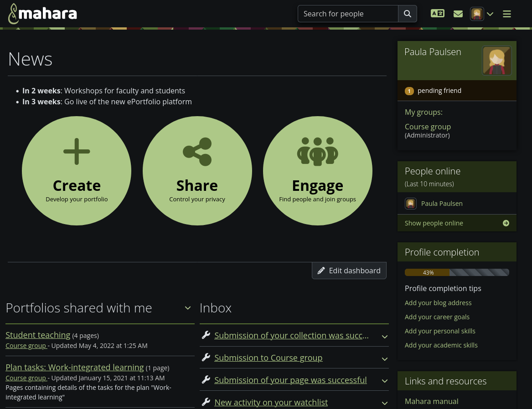Click the Share circle icon
This screenshot has width=532, height=409.
197,171
